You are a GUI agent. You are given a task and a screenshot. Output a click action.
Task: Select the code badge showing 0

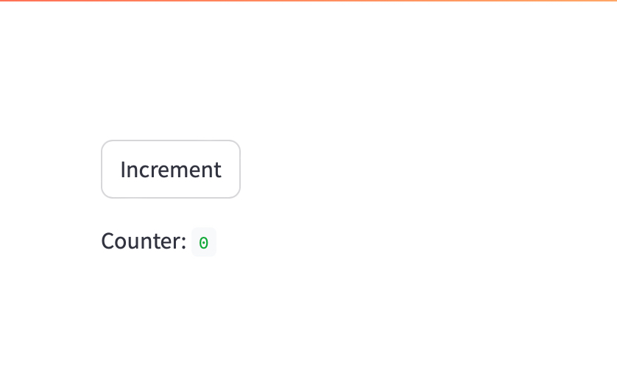(204, 243)
